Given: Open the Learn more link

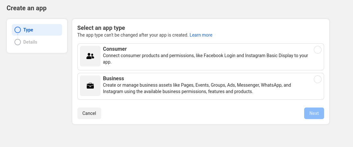Looking at the screenshot, I should click(201, 35).
